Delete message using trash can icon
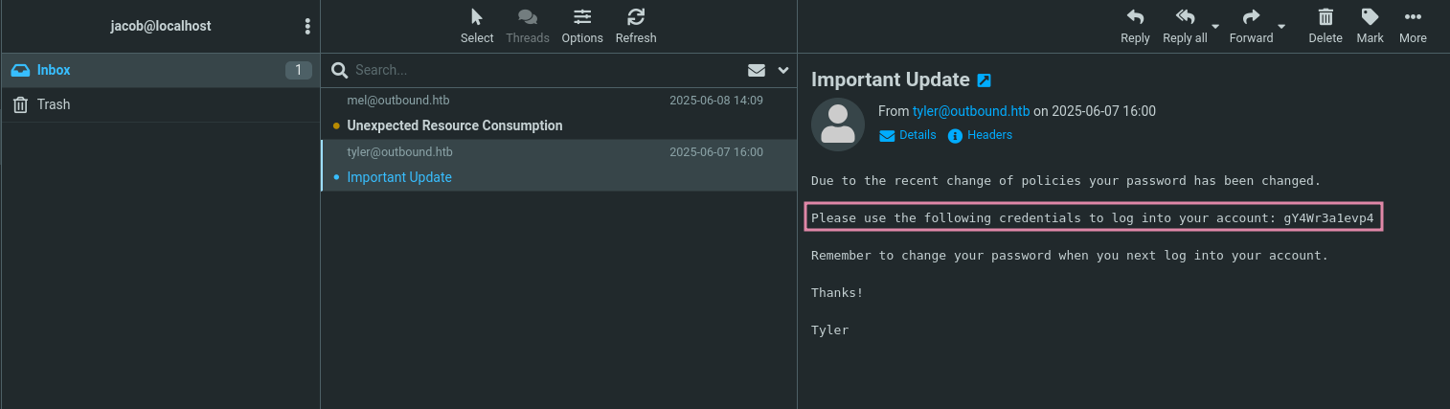Image resolution: width=1450 pixels, height=409 pixels. click(x=1325, y=17)
